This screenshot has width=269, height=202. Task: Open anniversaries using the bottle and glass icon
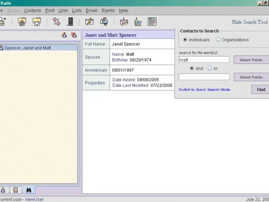pos(138,22)
